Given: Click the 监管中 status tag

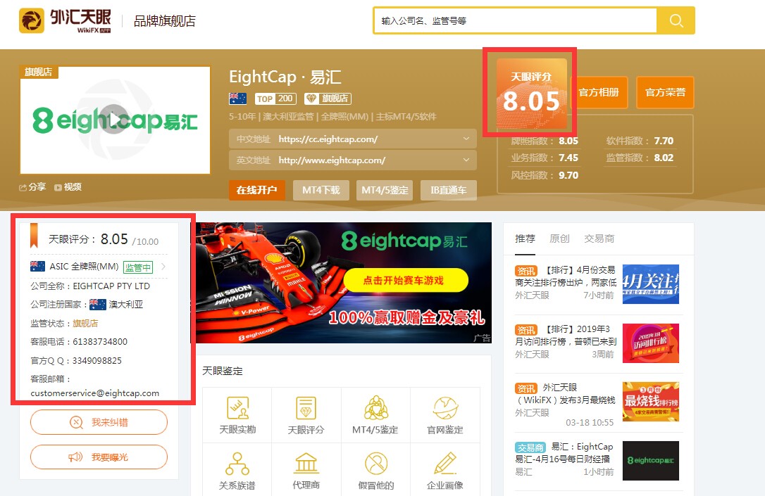Looking at the screenshot, I should point(138,267).
